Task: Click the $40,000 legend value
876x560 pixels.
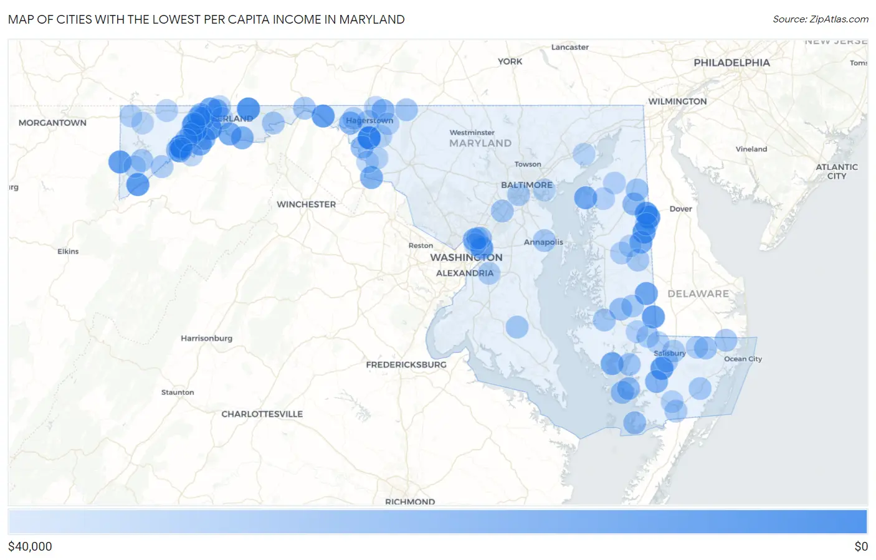Action: tap(30, 546)
